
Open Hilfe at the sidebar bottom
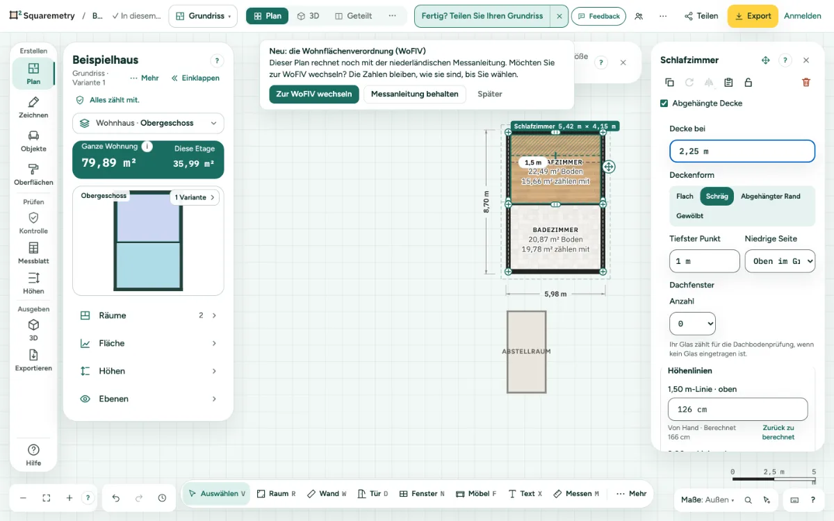pos(33,455)
